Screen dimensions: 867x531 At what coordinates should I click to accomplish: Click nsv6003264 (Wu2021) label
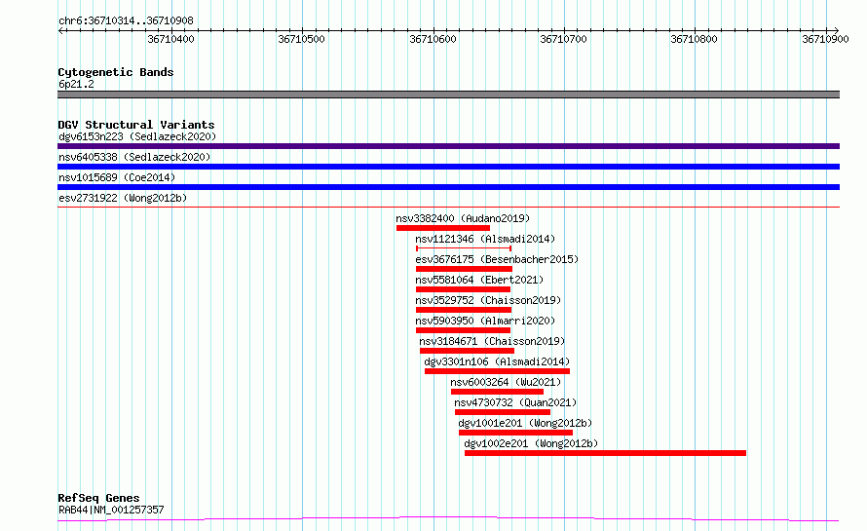coord(506,382)
